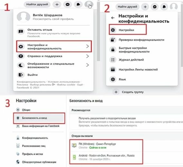Click the notifications bell in panel 2
This screenshot has height=167, width=183.
click(x=164, y=7)
